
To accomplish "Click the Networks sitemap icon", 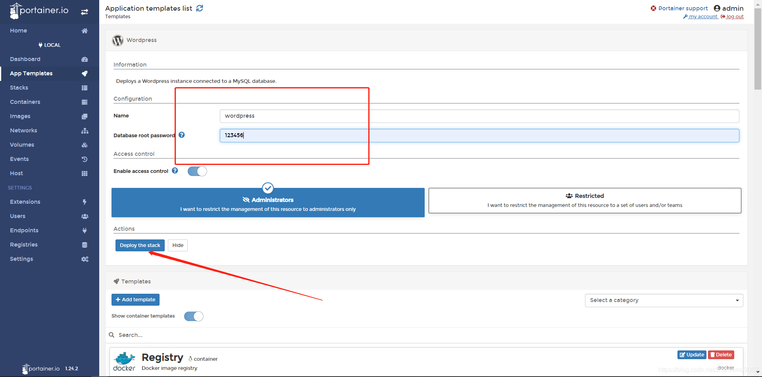I will pos(85,131).
